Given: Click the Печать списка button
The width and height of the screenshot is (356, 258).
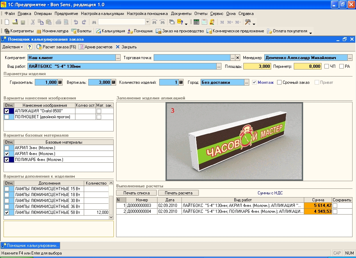Looking at the screenshot, I should point(136,193).
